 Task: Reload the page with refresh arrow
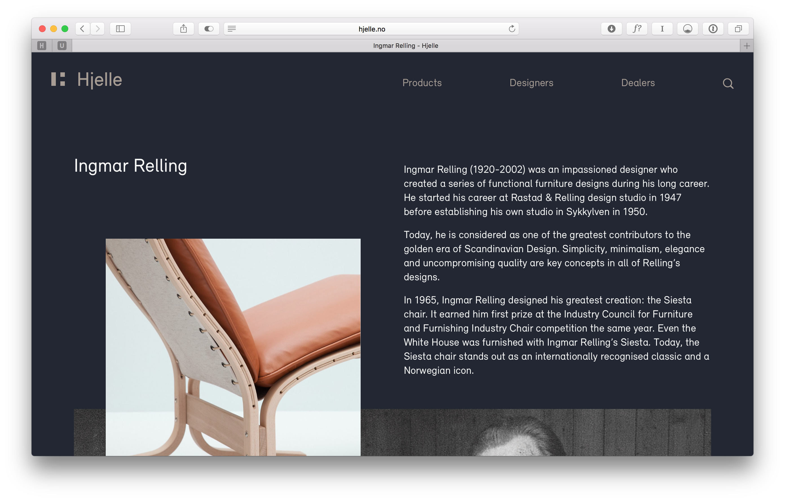(512, 29)
